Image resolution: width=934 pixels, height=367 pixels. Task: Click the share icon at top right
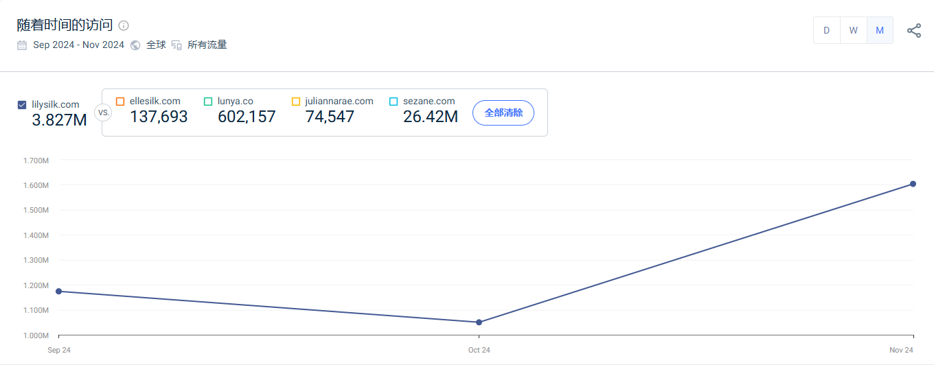point(914,30)
